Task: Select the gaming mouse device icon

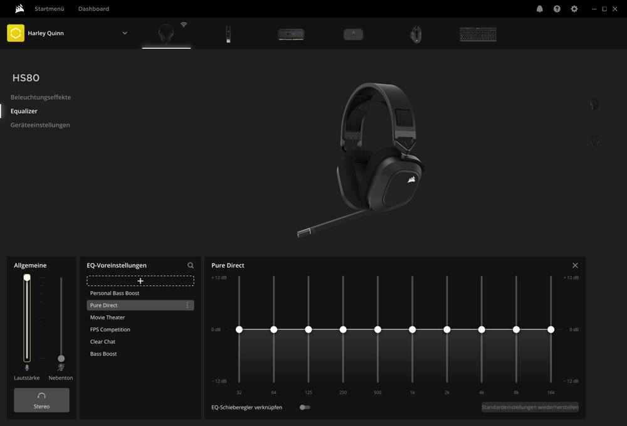Action: click(416, 35)
